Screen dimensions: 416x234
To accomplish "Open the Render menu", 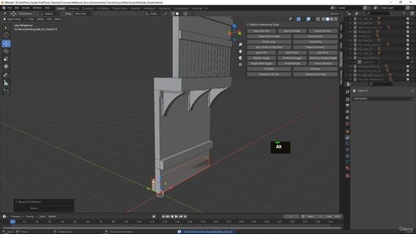I will click(26, 8).
